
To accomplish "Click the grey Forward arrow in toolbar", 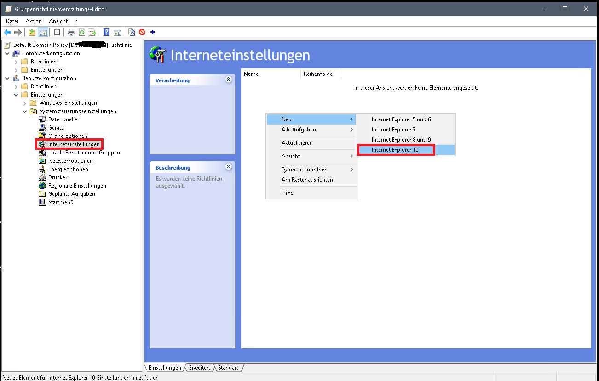I will (x=18, y=32).
